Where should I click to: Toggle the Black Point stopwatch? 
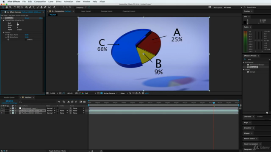[8, 35]
